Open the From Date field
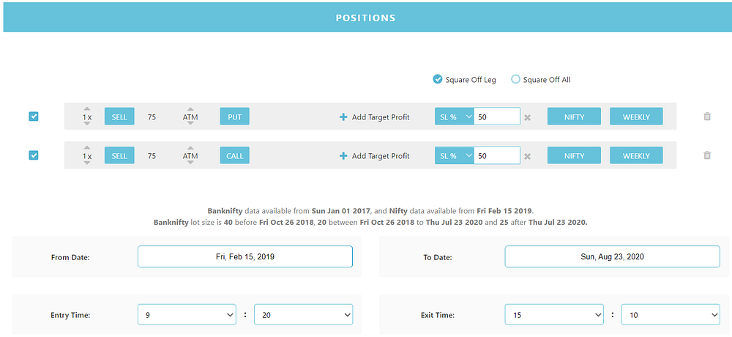 tap(245, 256)
